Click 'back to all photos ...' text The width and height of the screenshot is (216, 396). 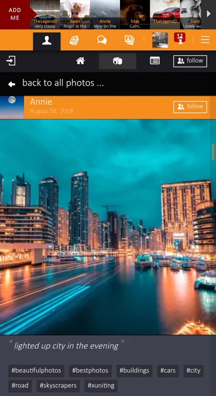[x=63, y=83]
